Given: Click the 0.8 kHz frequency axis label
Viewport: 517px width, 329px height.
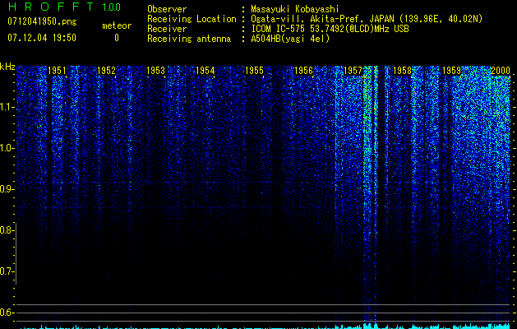Looking at the screenshot, I should click(x=6, y=230).
